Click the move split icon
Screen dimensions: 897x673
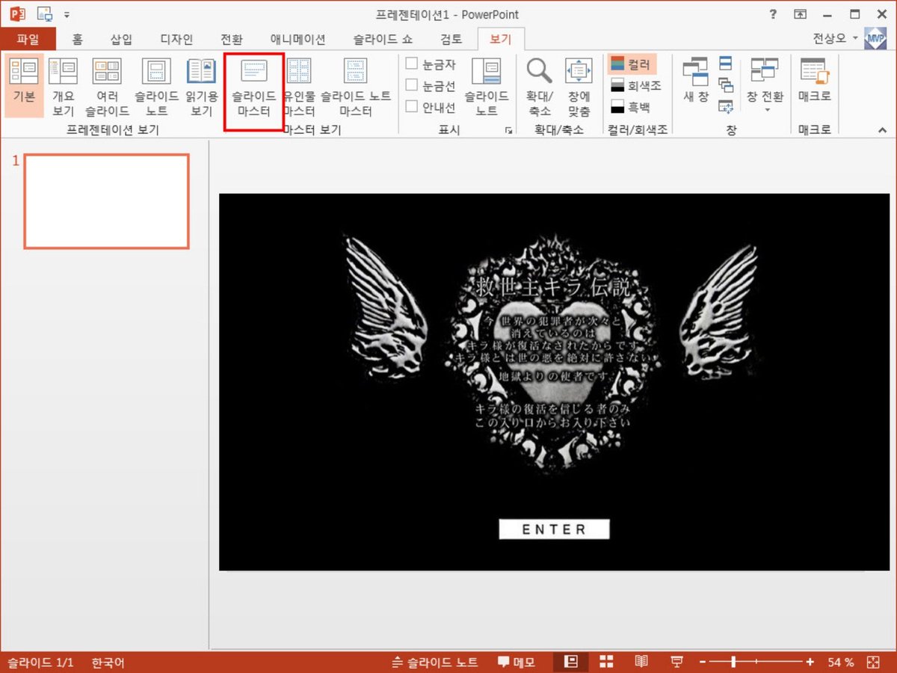[726, 107]
